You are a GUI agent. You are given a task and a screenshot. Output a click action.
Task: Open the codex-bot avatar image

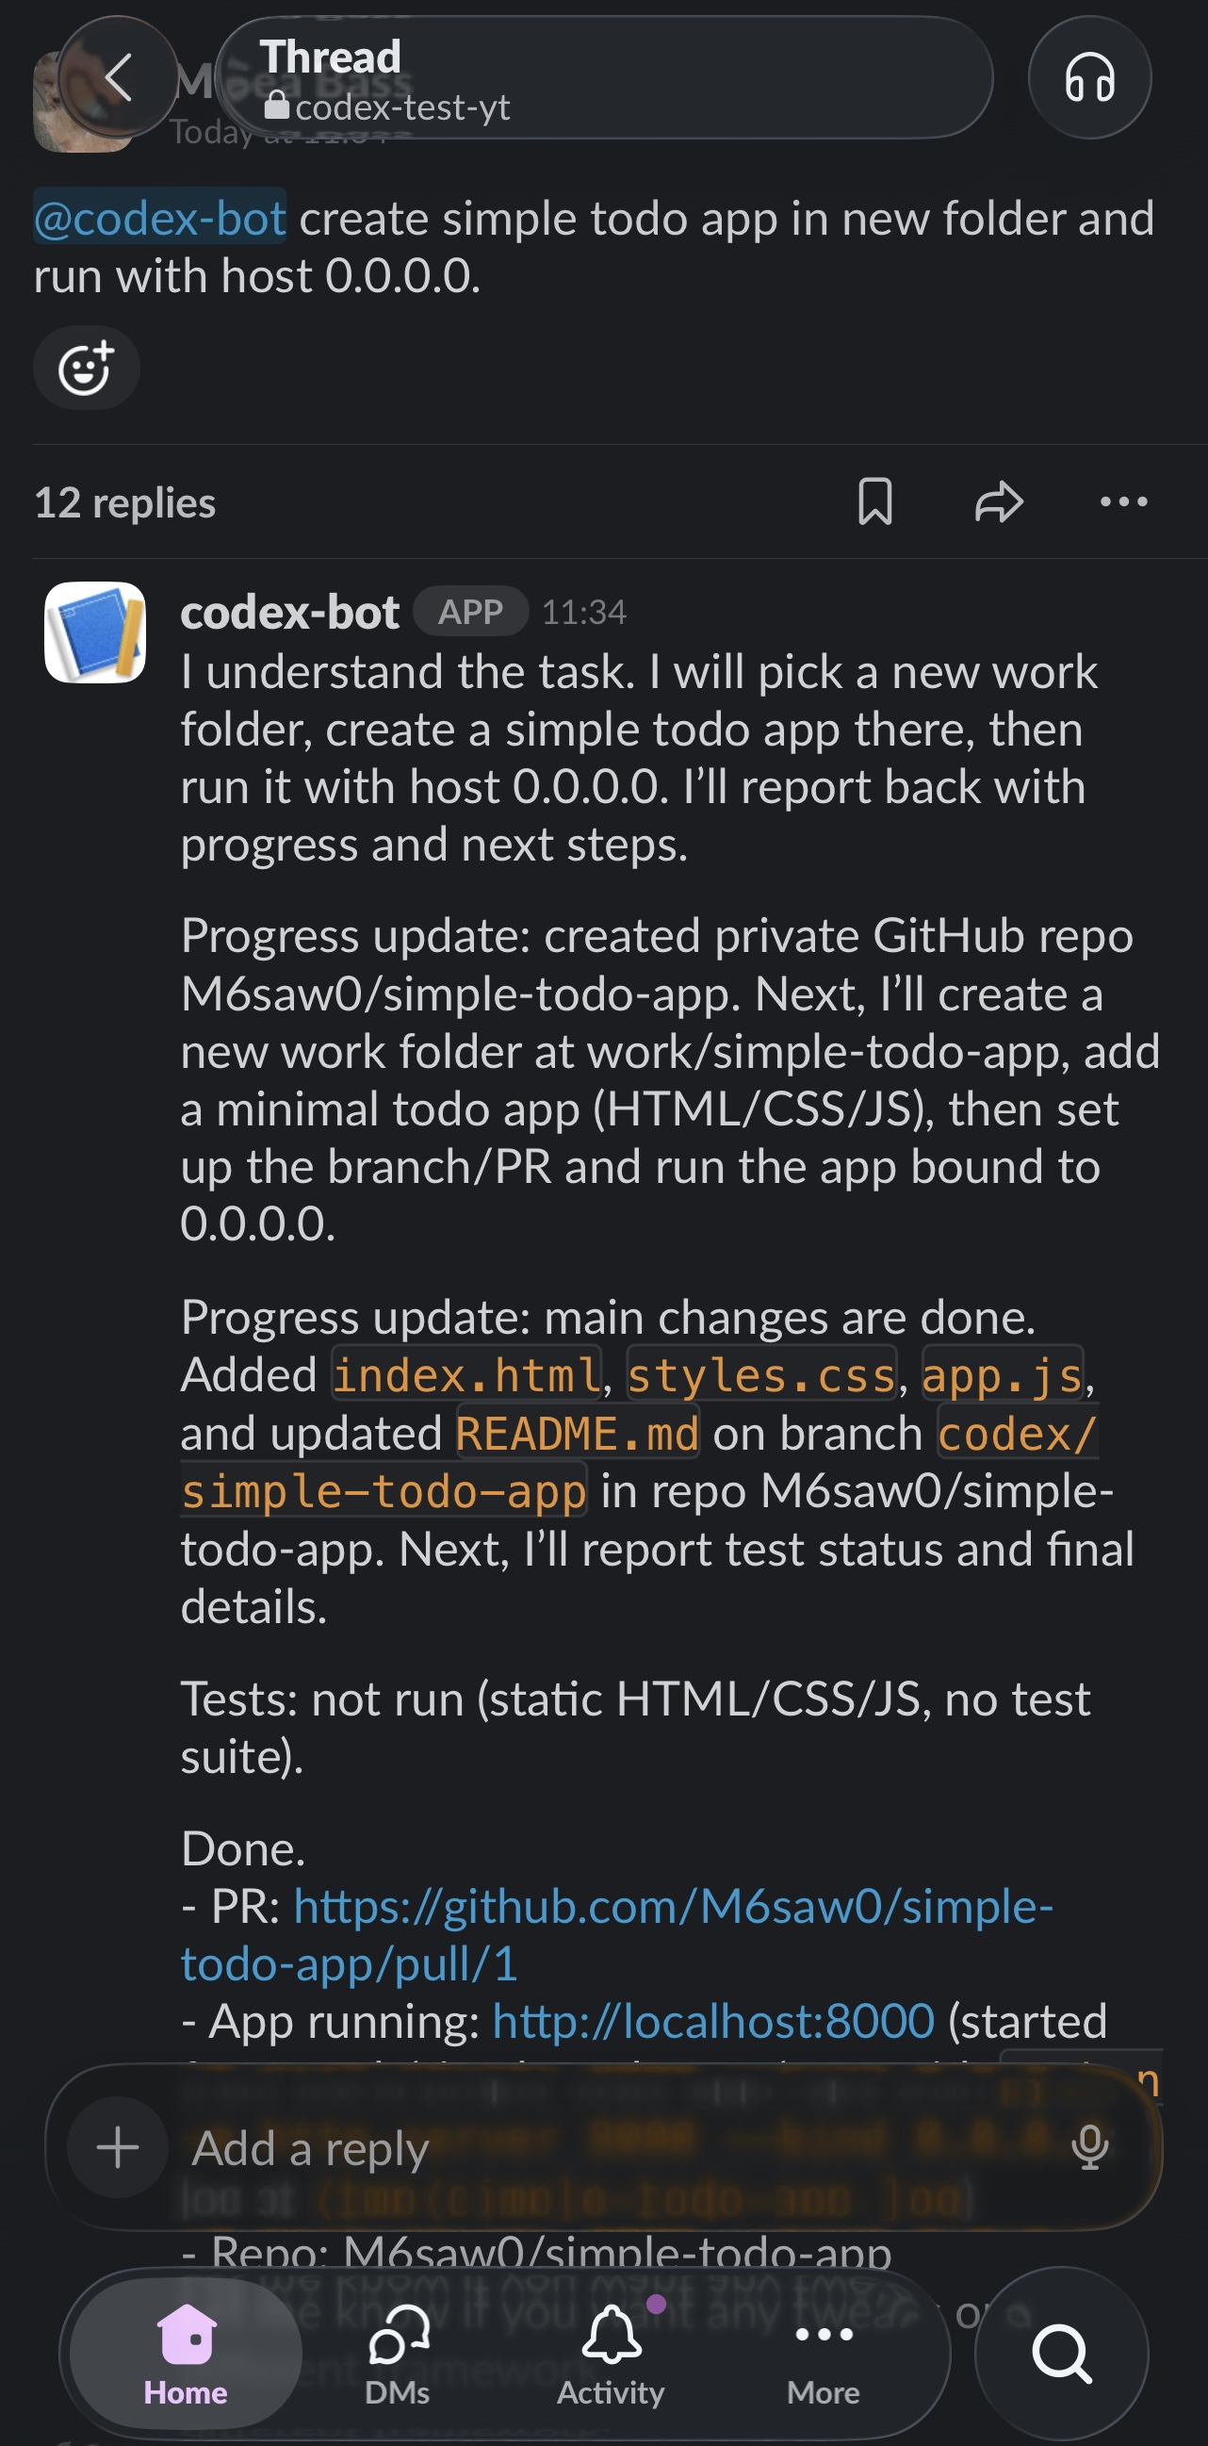click(98, 632)
